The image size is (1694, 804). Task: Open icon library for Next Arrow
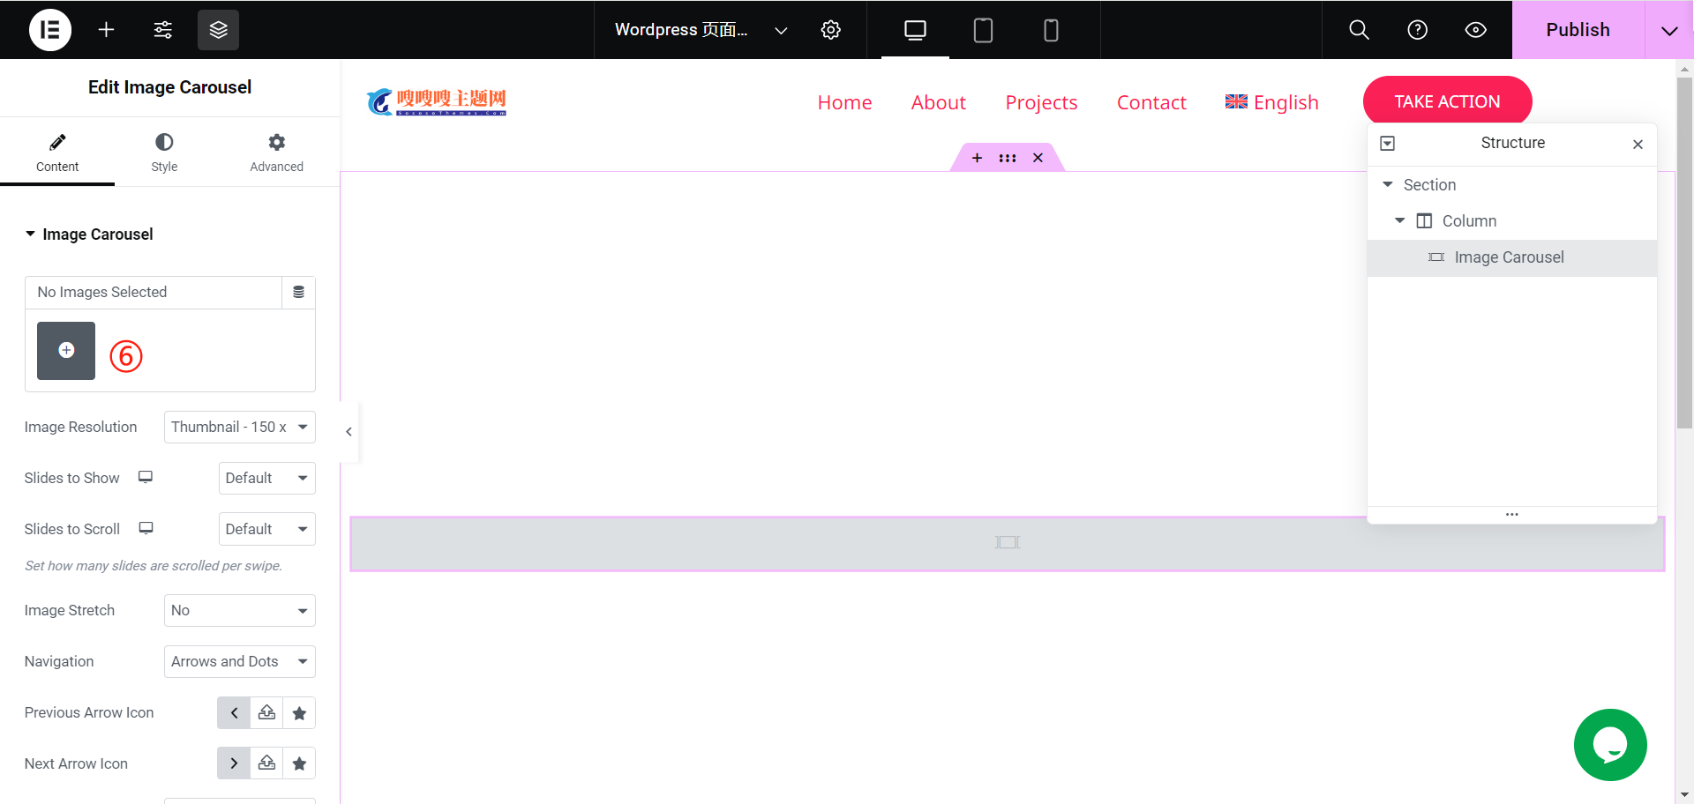point(299,763)
